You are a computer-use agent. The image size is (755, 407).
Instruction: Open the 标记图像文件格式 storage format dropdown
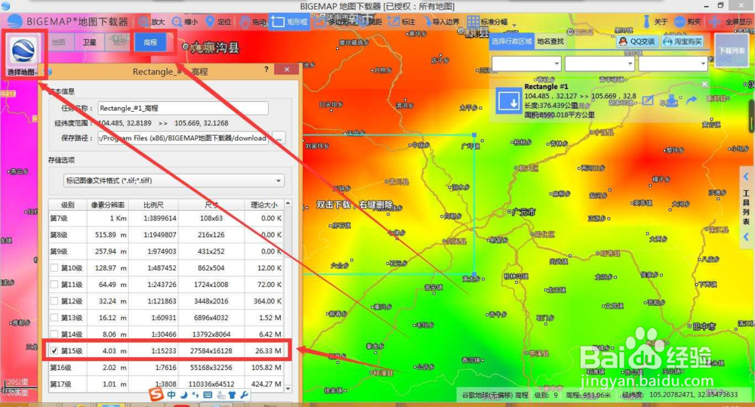tap(174, 180)
